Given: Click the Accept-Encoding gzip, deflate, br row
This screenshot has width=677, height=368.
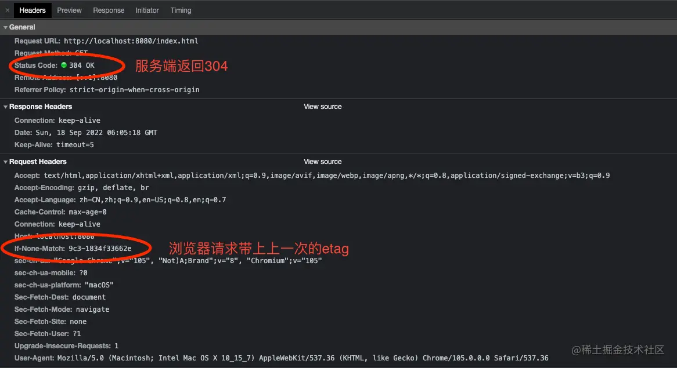Looking at the screenshot, I should tap(82, 188).
